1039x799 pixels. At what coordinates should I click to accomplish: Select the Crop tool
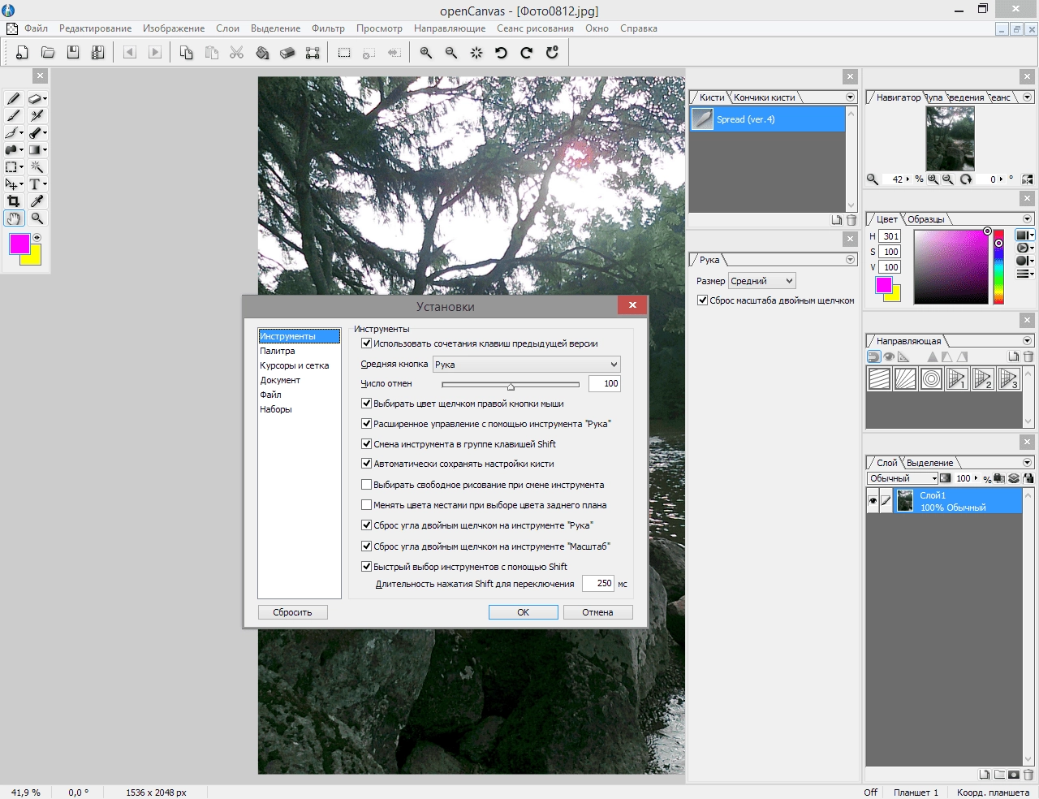pyautogui.click(x=13, y=201)
